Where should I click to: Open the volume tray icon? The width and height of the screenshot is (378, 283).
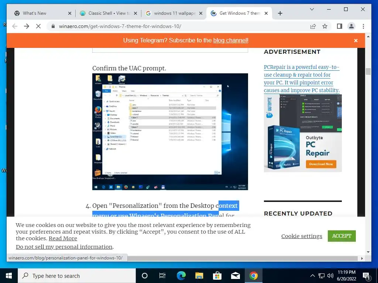tap(330, 276)
